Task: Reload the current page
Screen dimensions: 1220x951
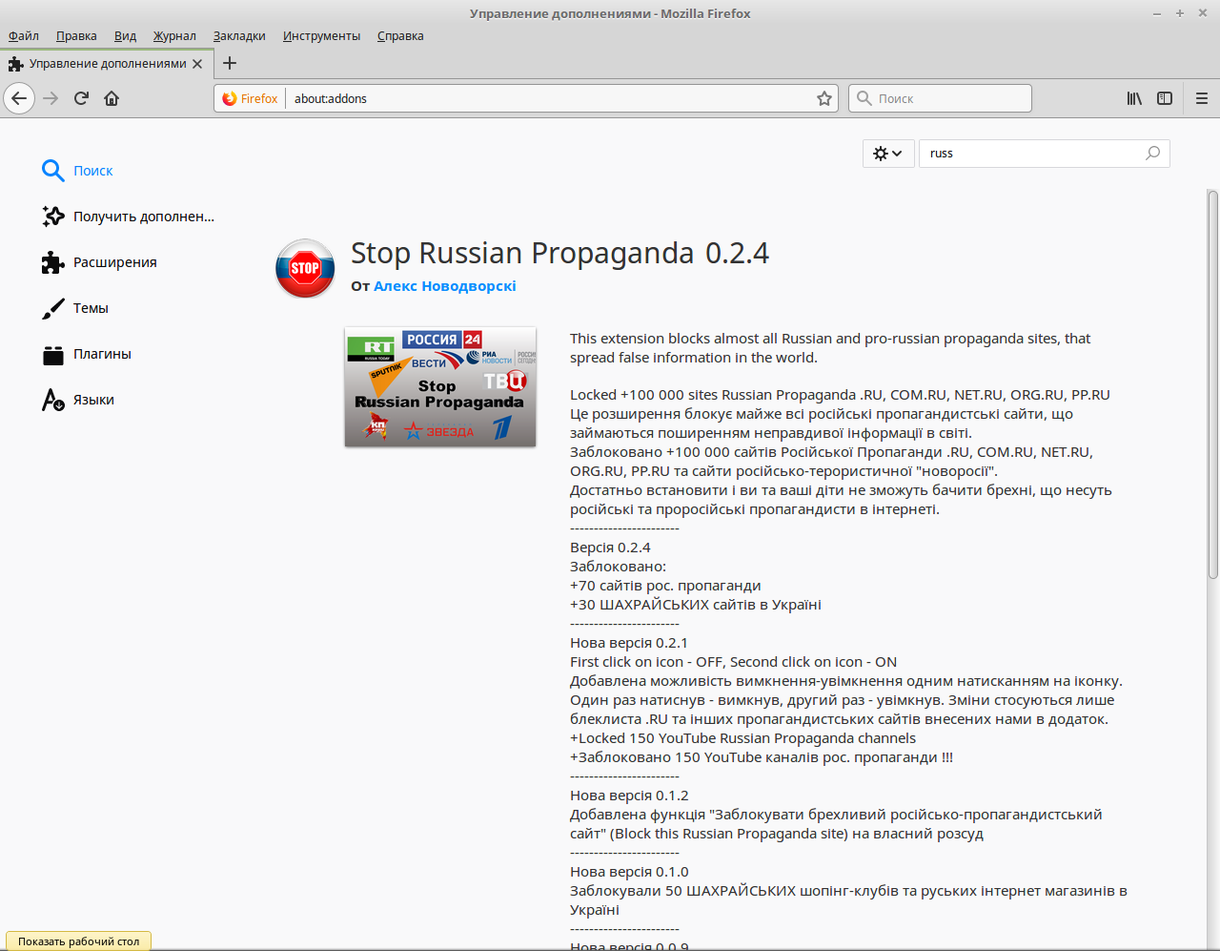Action: [x=81, y=98]
